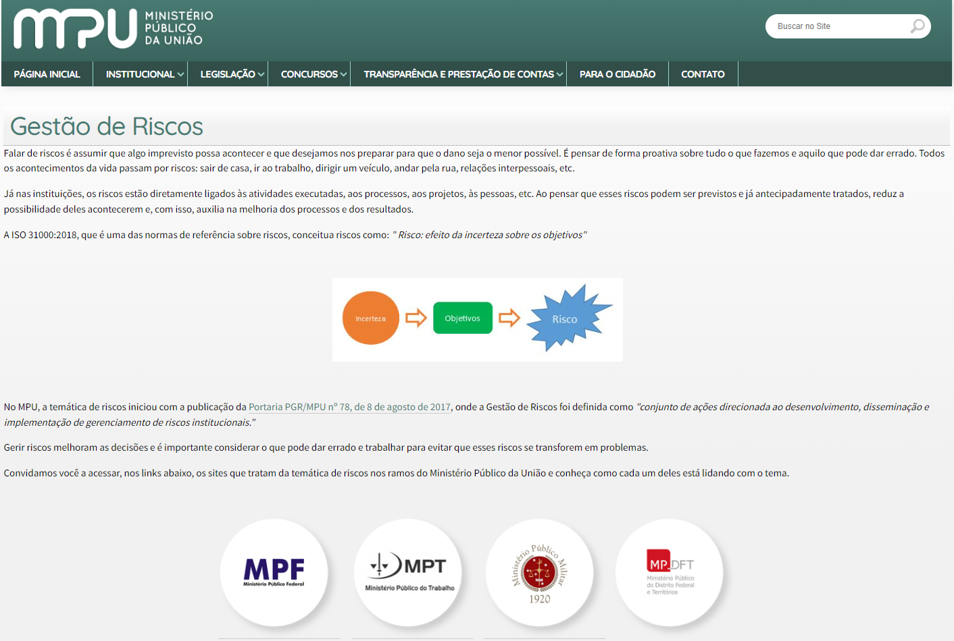This screenshot has height=641, width=954.
Task: Click the magnifying glass search icon
Action: [917, 26]
